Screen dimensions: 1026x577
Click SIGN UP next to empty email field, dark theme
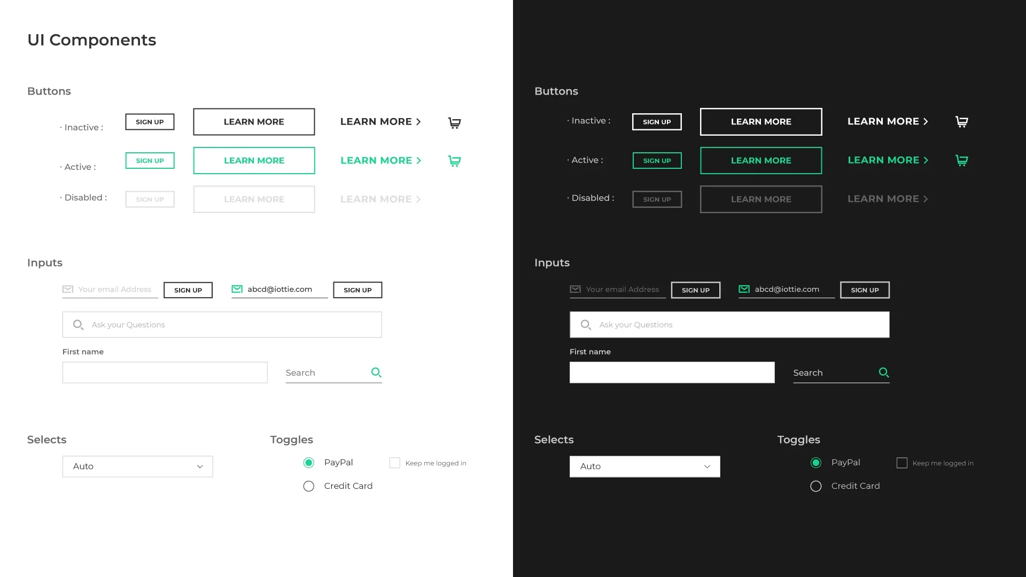tap(696, 290)
